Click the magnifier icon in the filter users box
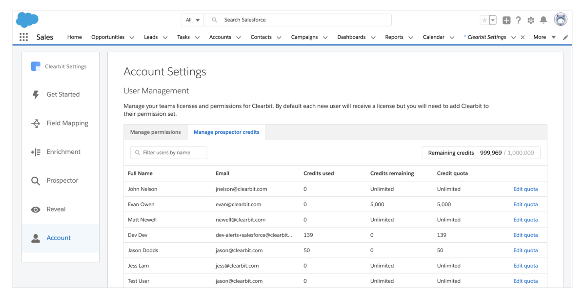The width and height of the screenshot is (579, 298). 138,153
